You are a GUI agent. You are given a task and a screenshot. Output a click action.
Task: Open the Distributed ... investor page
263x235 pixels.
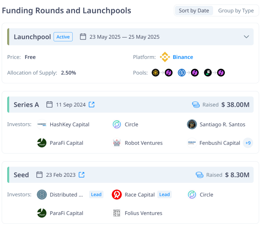66,195
